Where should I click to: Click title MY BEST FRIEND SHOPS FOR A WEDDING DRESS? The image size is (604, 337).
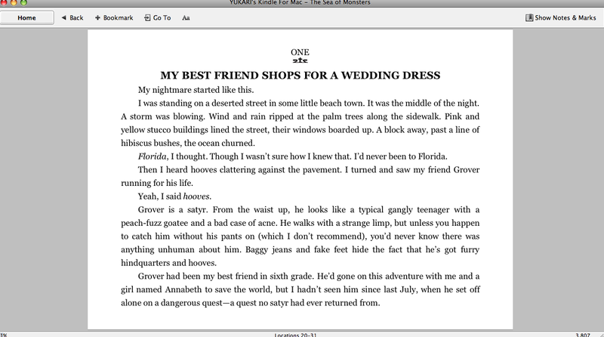pyautogui.click(x=300, y=76)
